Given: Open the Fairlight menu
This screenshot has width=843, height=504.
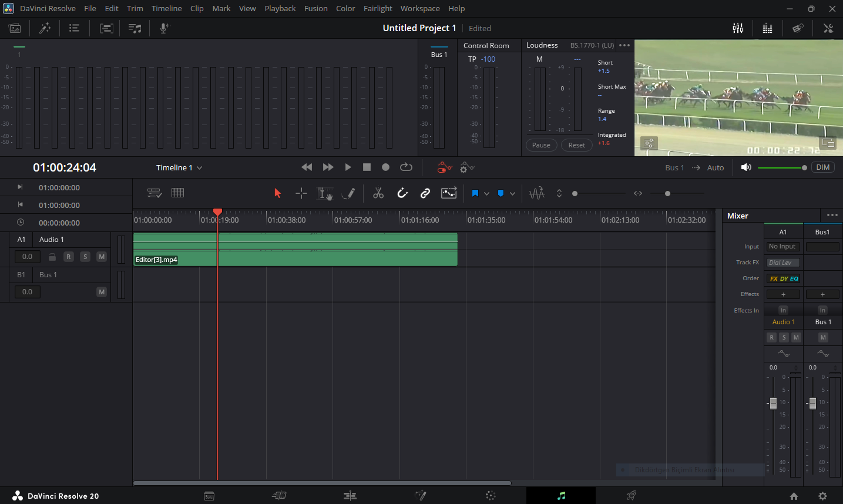Looking at the screenshot, I should pyautogui.click(x=378, y=8).
